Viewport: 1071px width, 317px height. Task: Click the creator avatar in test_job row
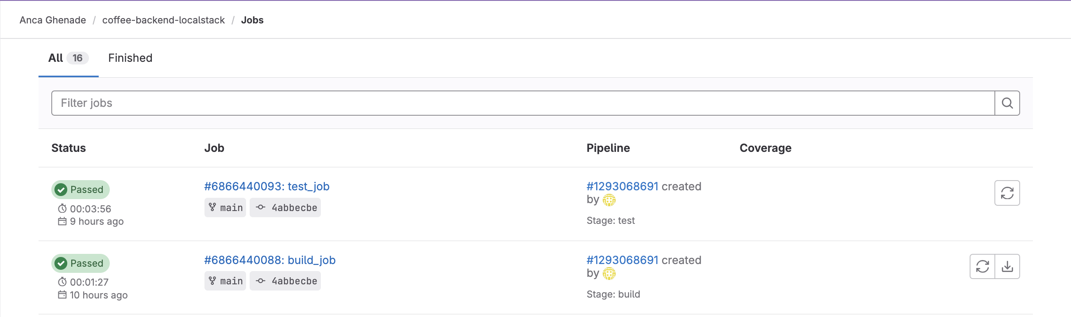609,200
